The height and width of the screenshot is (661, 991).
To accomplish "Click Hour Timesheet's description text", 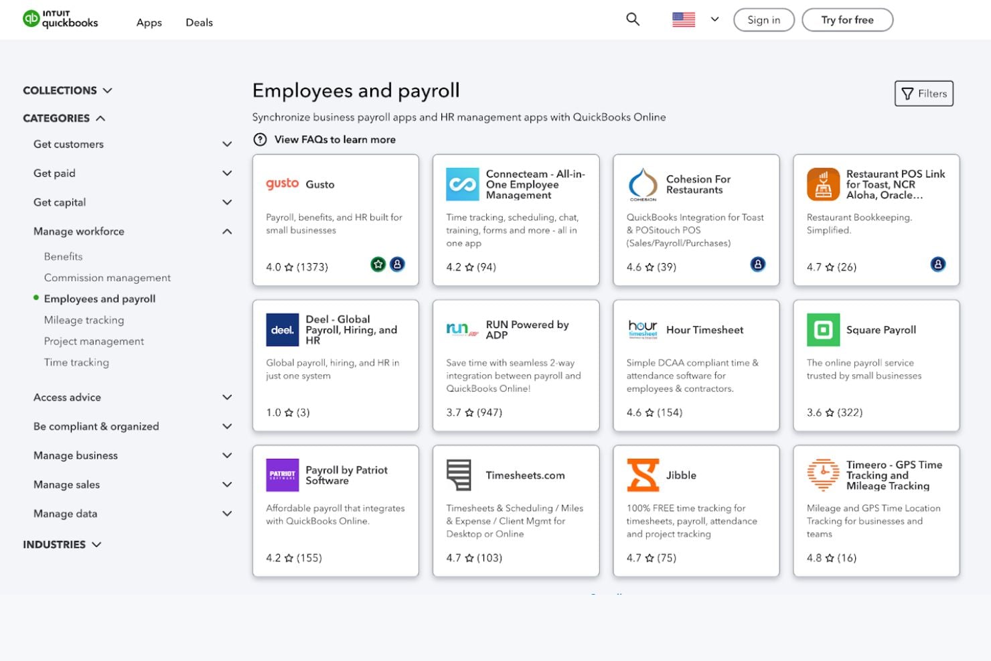I will (692, 375).
